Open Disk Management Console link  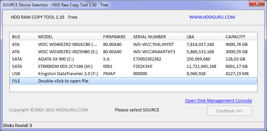tap(218, 101)
